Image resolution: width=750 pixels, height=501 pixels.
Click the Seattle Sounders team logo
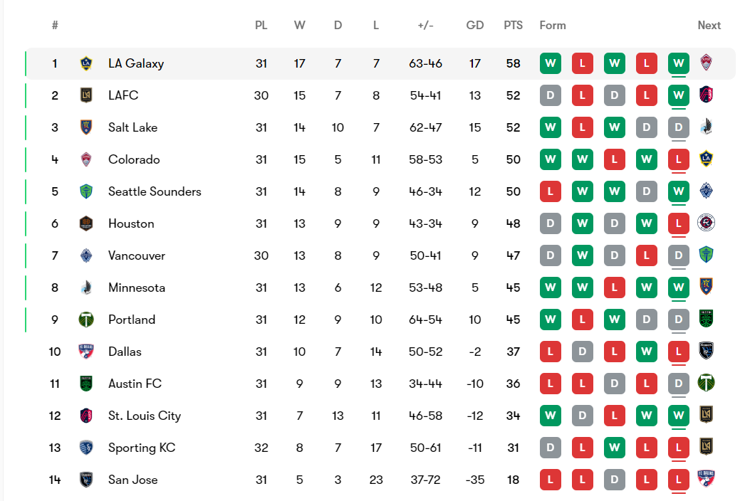pyautogui.click(x=86, y=191)
